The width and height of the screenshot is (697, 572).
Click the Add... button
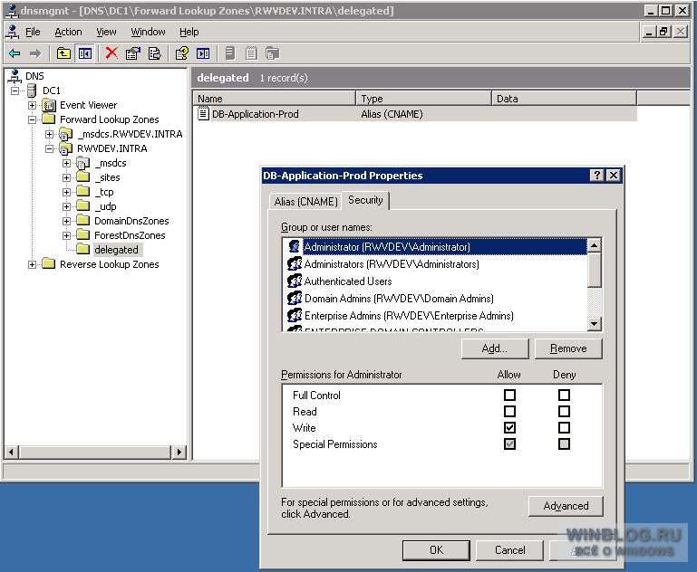click(x=495, y=348)
